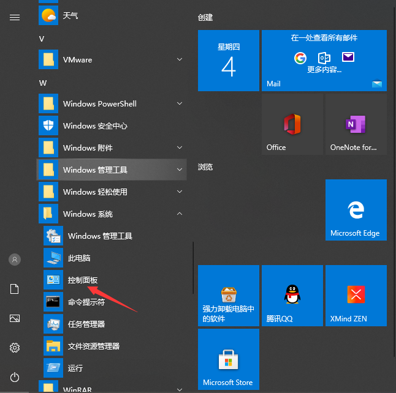Open the Microsoft Store tile
Viewport: 396px width, 393px height.
pyautogui.click(x=228, y=359)
